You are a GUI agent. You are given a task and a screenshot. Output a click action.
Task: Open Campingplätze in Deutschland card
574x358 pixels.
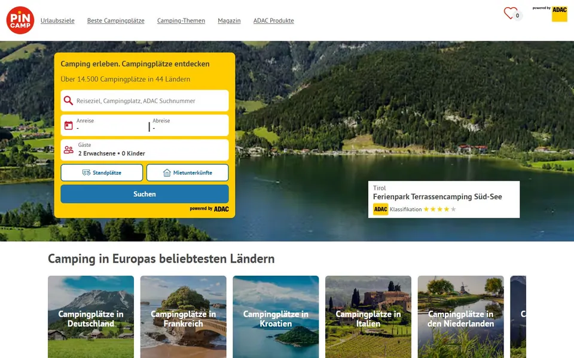coord(91,317)
